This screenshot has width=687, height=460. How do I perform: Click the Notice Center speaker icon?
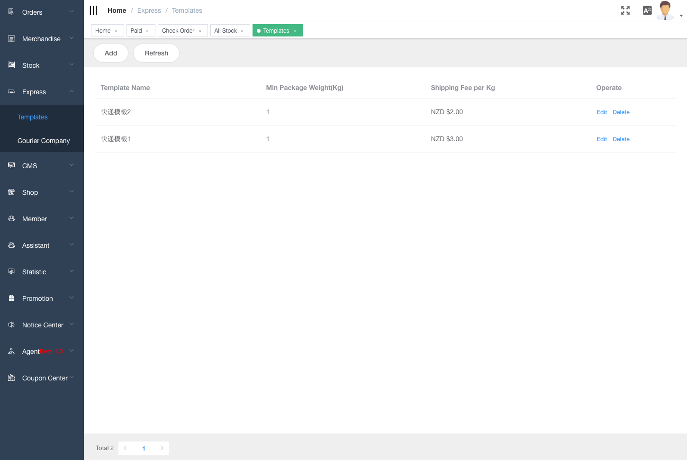point(10,325)
